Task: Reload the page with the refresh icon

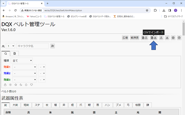Action: click(x=15, y=10)
